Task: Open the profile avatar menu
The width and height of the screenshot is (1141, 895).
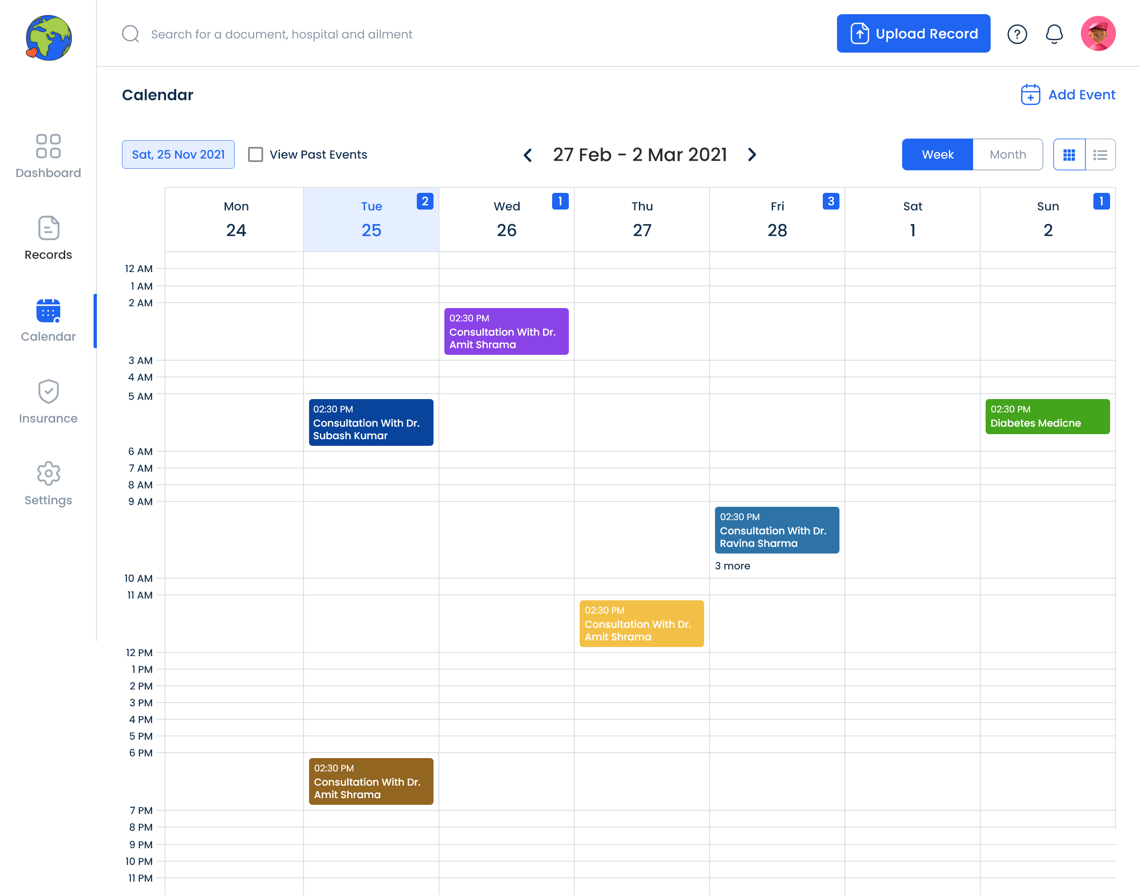Action: (x=1098, y=33)
